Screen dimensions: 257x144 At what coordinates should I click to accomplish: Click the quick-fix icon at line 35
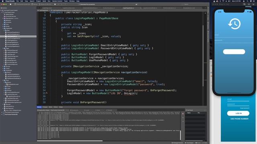click(47, 93)
